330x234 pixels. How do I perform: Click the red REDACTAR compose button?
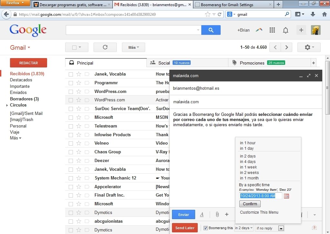(x=28, y=63)
